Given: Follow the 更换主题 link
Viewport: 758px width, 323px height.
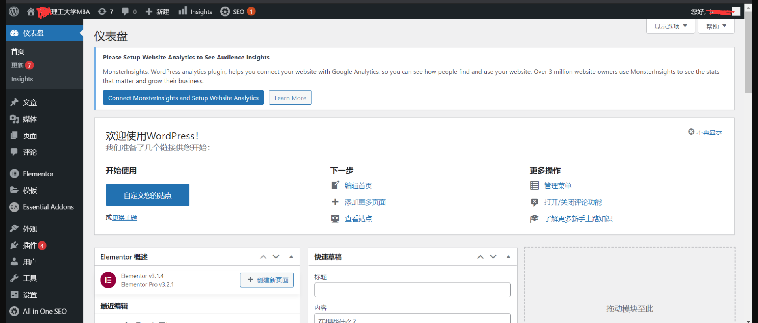Looking at the screenshot, I should 125,217.
